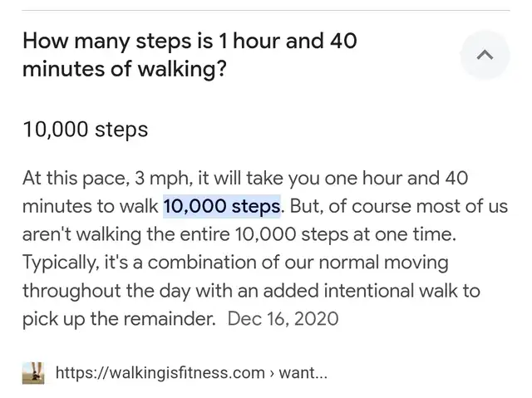The width and height of the screenshot is (532, 398).
Task: Click "throughout the day" in the snippet
Action: pos(106,292)
